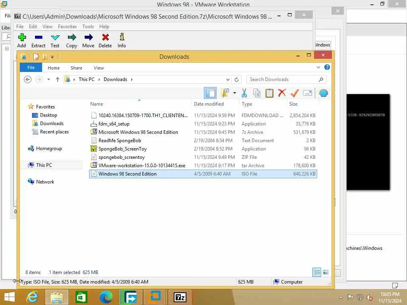The image size is (407, 305).
Task: Click the rename card icon in toolbar
Action: point(308,93)
